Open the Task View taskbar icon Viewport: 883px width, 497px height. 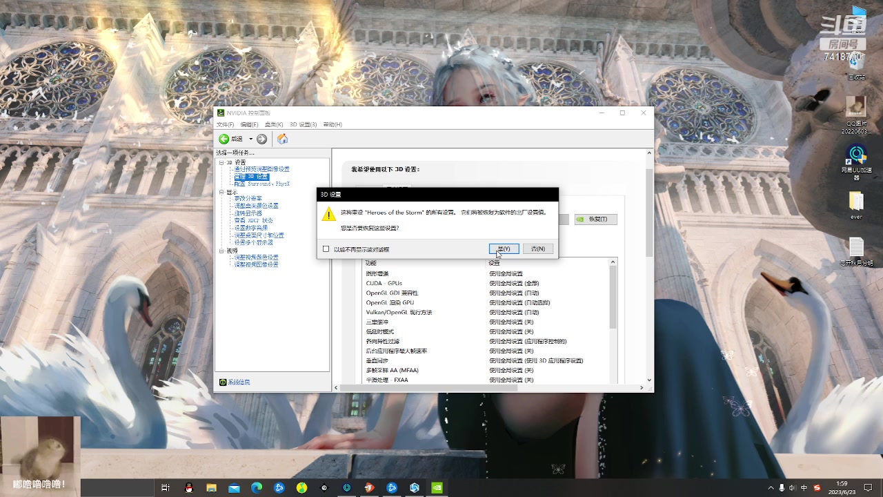[x=166, y=487]
